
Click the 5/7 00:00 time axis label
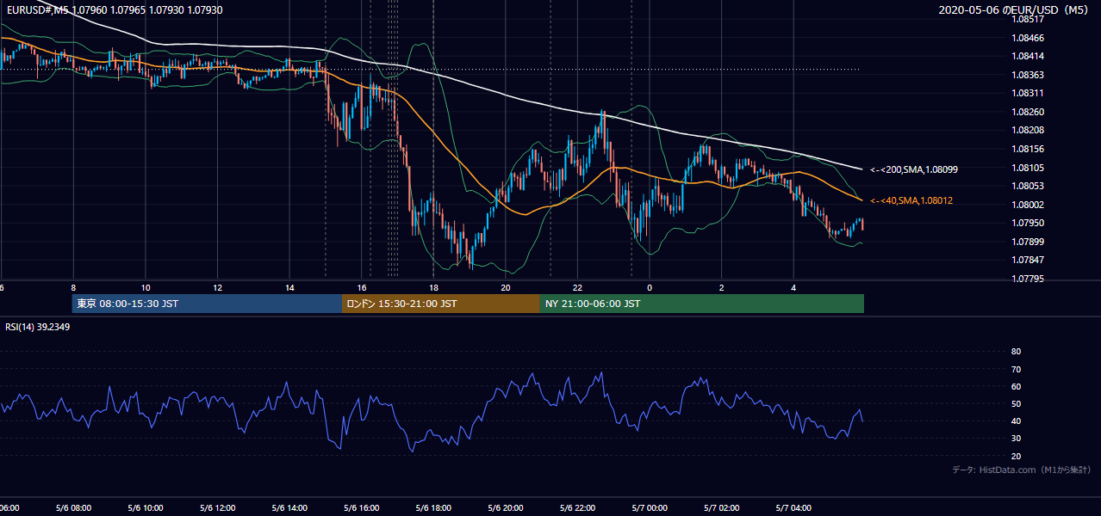[x=650, y=507]
